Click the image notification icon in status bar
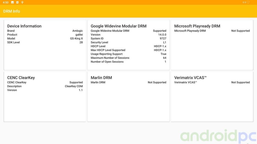The image size is (257, 144). pyautogui.click(x=13, y=2)
